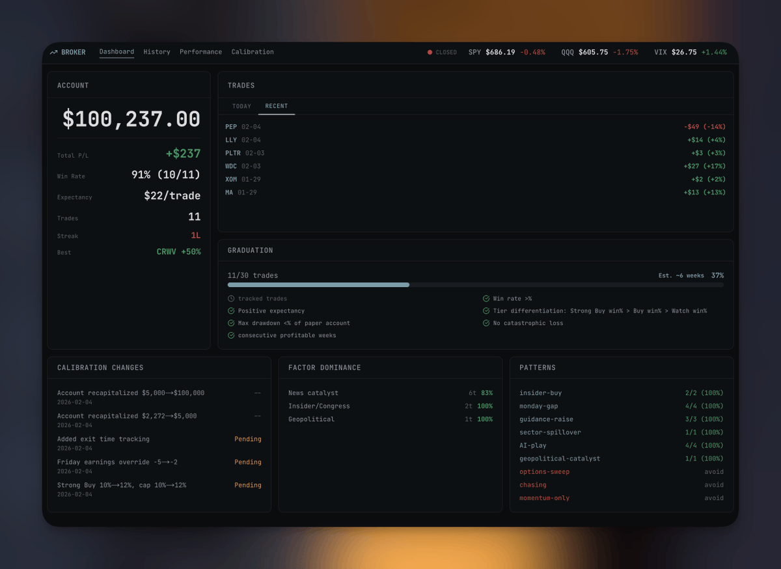The height and width of the screenshot is (569, 781).
Task: Click the SPY ticker price $686.19
Action: click(x=500, y=52)
